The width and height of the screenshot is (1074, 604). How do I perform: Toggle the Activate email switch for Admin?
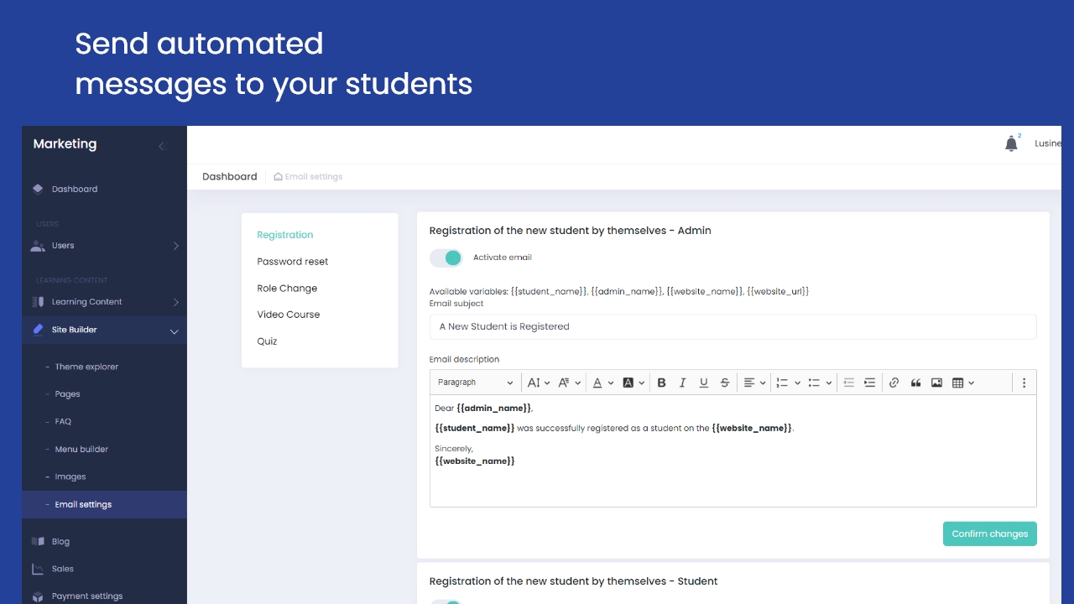(x=446, y=258)
